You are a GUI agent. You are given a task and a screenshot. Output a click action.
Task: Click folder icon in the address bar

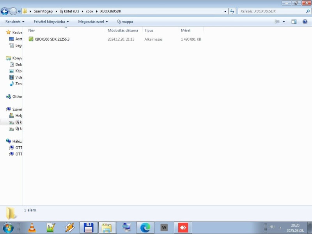tap(25, 11)
